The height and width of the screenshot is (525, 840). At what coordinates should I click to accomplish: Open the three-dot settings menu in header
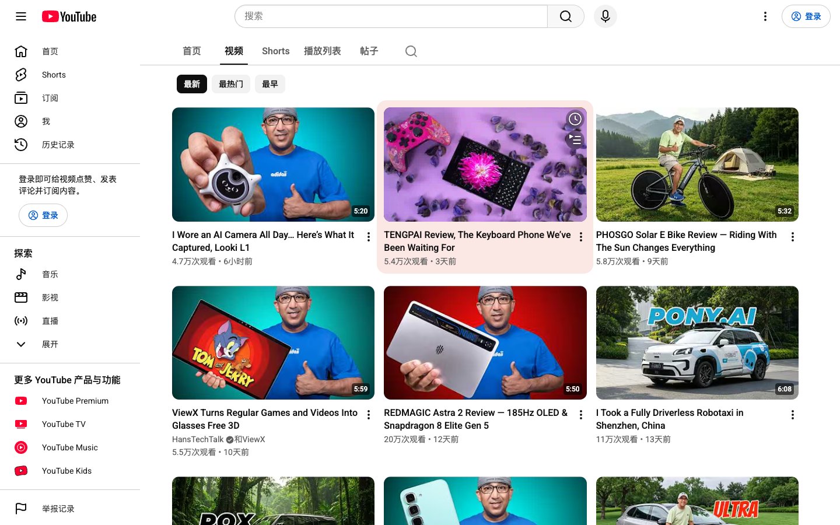(765, 16)
